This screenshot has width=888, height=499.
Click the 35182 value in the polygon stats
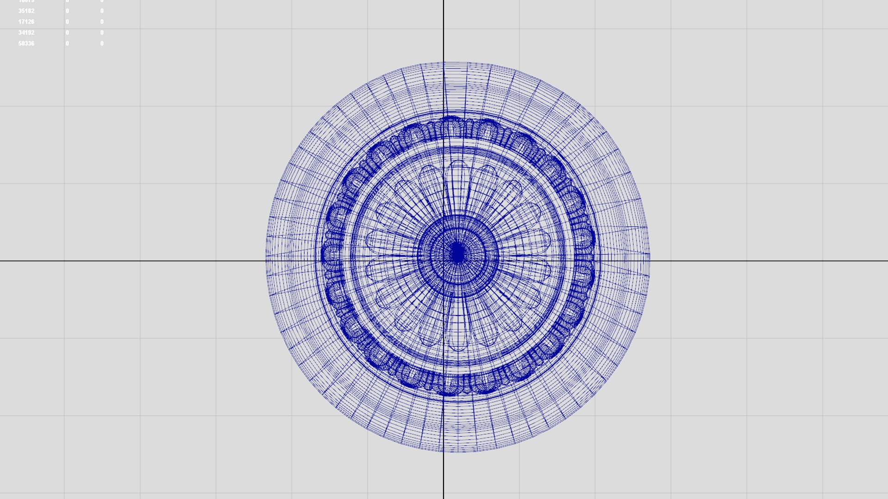26,11
